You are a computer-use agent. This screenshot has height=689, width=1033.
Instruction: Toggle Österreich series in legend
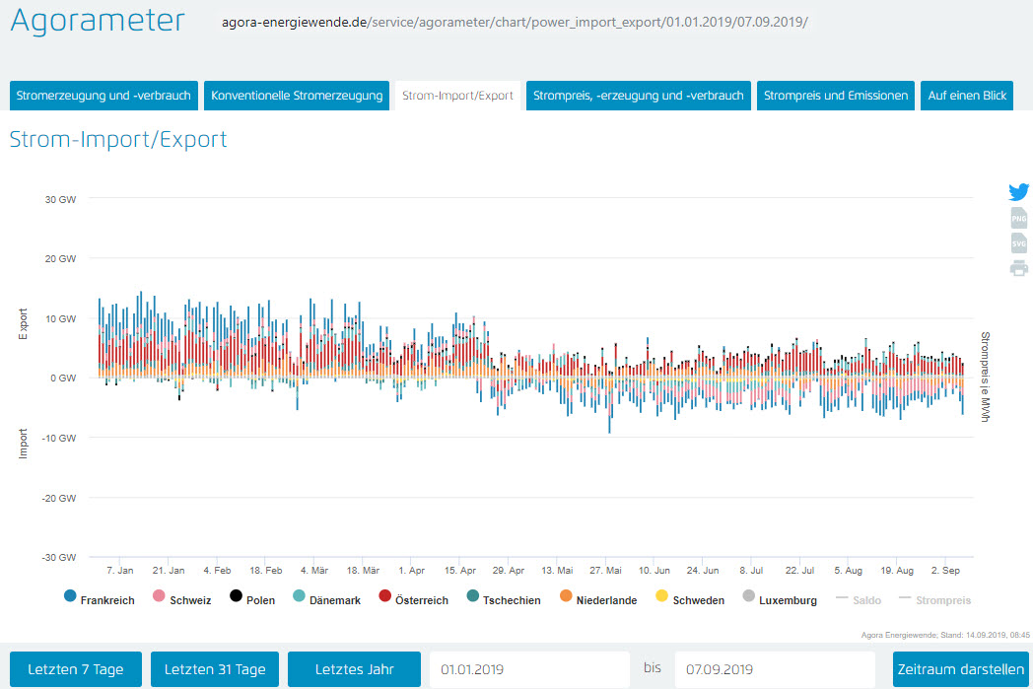point(414,598)
